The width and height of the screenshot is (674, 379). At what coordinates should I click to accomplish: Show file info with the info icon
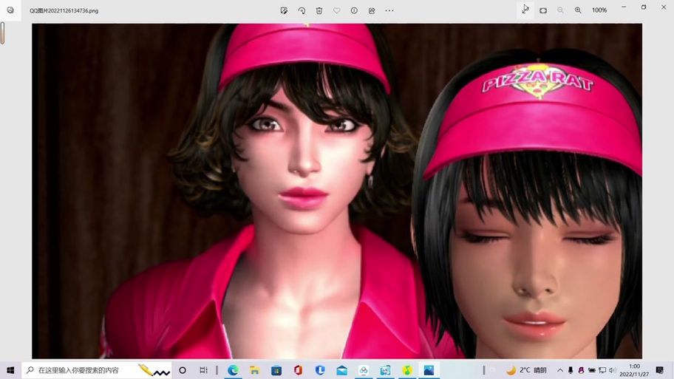pyautogui.click(x=354, y=10)
